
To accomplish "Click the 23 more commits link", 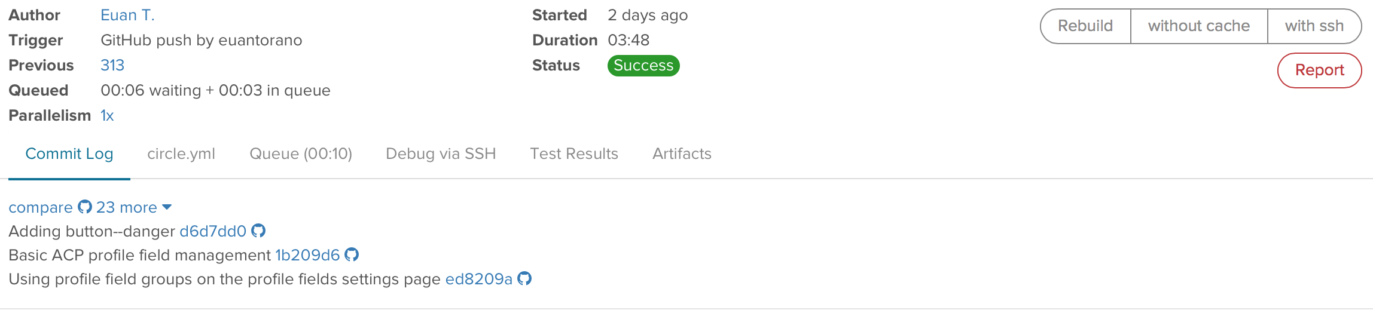I will 127,207.
